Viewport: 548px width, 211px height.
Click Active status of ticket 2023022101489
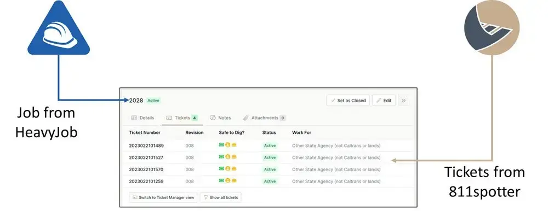coord(270,145)
